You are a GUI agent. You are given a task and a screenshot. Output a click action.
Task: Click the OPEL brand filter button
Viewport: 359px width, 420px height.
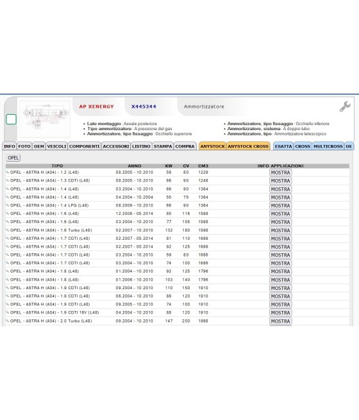(x=13, y=158)
